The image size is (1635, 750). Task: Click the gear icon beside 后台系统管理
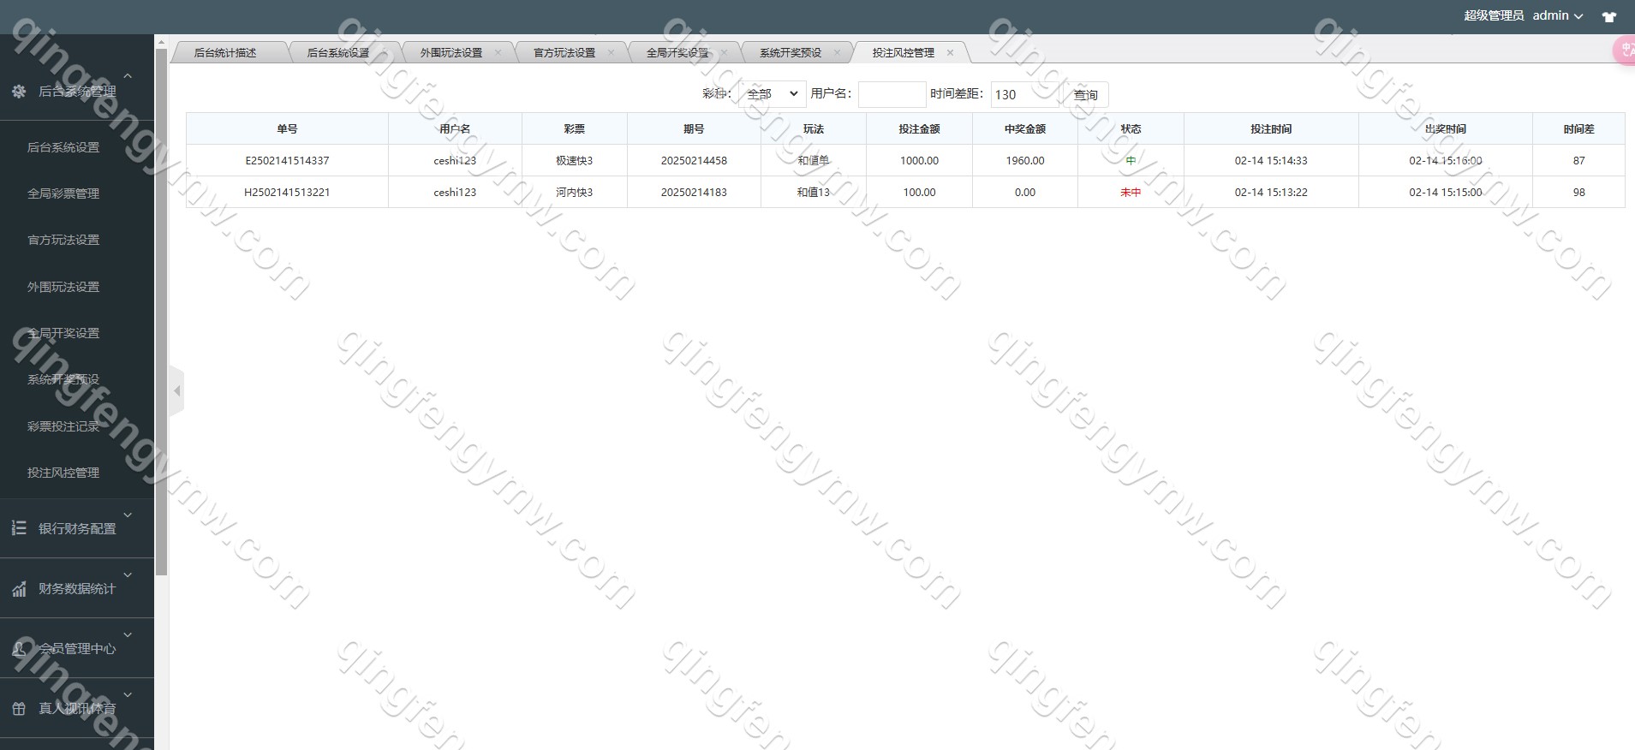[19, 91]
